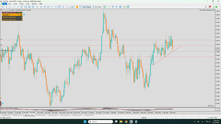Choose the vertical line drawing tool
Screen dimensions: 221x124
click(x=11, y=7)
